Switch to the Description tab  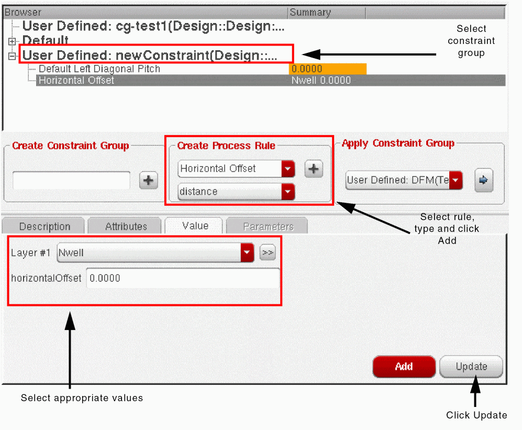click(x=45, y=226)
